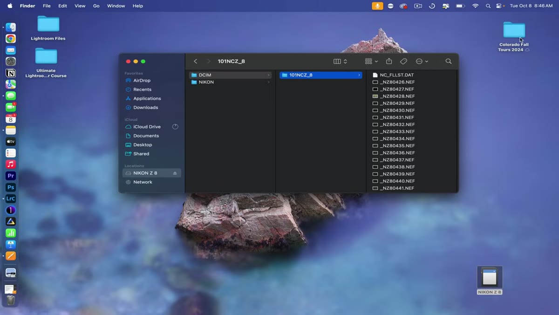Launch Mail from the dock
559x315 pixels.
[11, 50]
